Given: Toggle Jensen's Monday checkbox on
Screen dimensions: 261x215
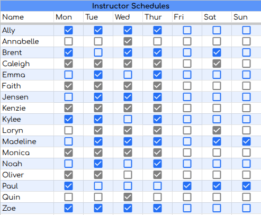Looking at the screenshot, I should [68, 97].
